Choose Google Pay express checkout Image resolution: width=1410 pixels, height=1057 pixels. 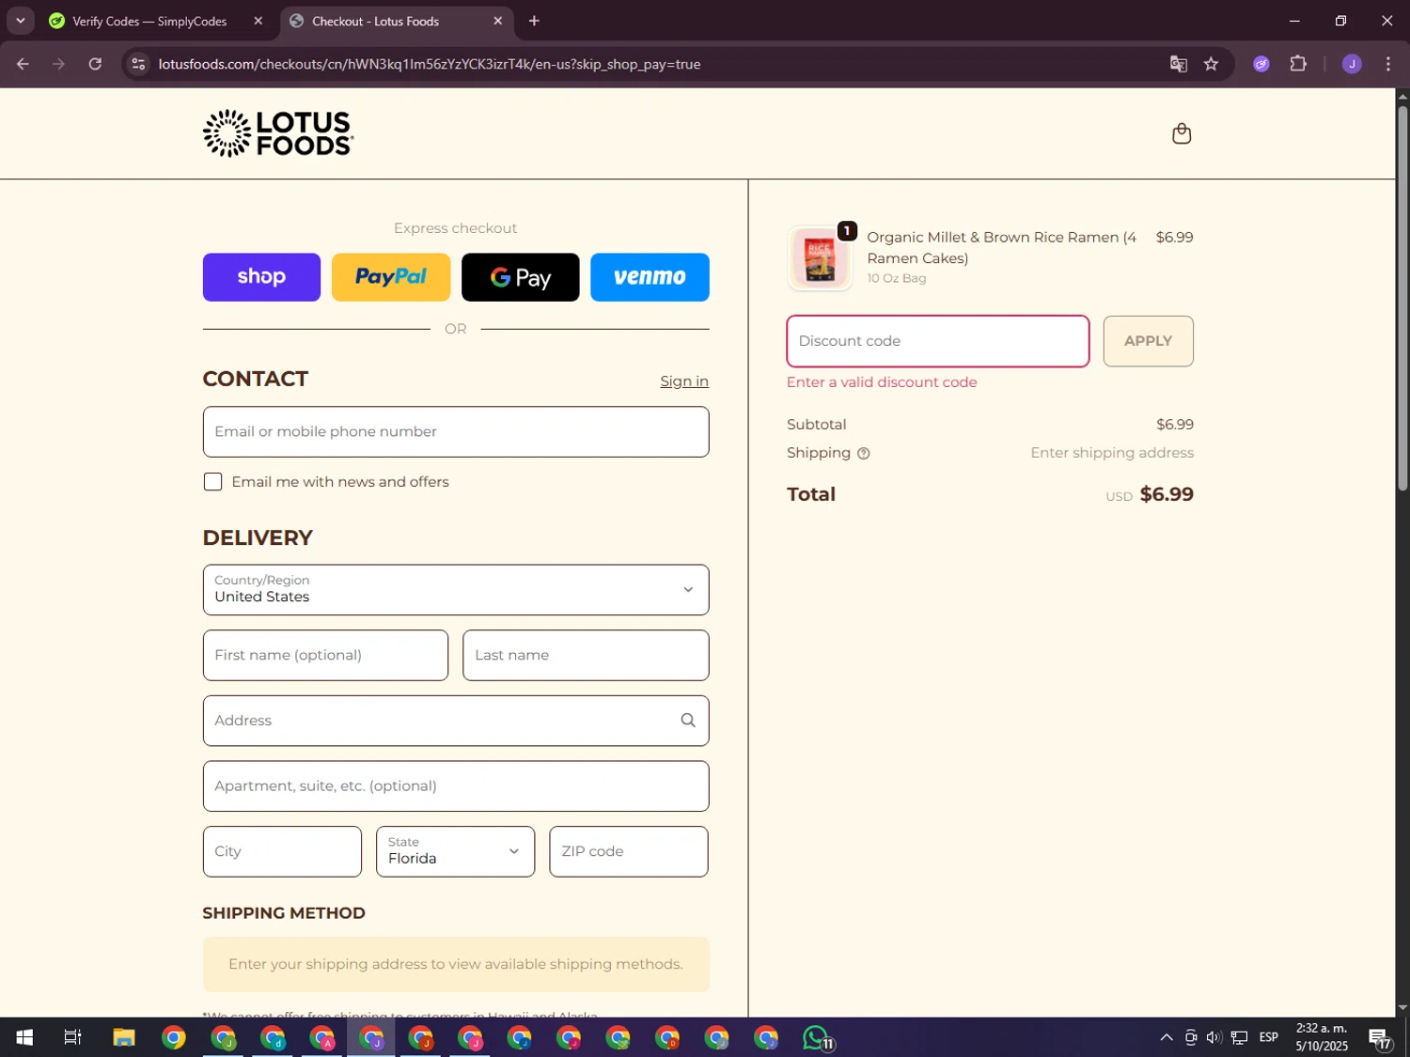[520, 277]
